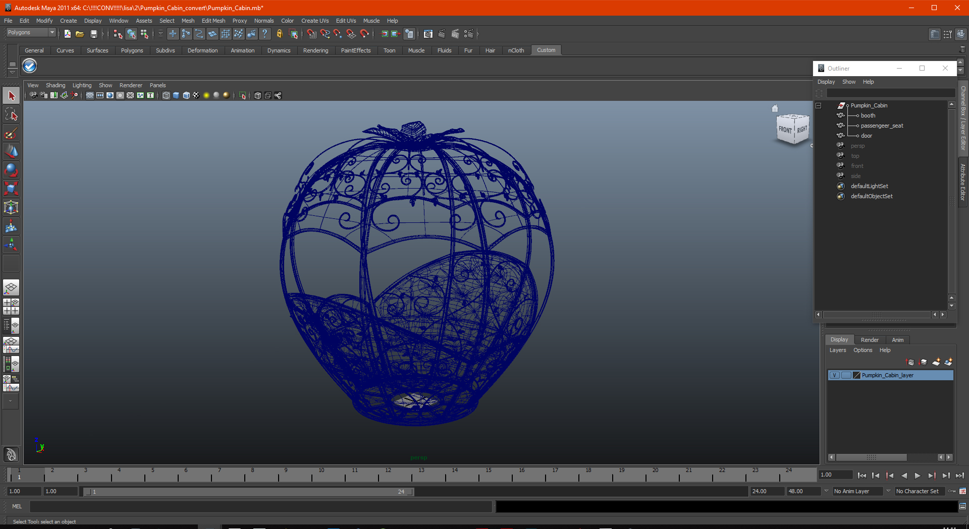Create a new scene
The width and height of the screenshot is (969, 529).
click(67, 34)
